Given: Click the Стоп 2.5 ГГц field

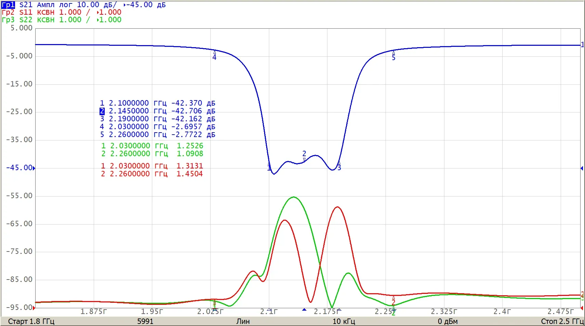Looking at the screenshot, I should coord(562,322).
